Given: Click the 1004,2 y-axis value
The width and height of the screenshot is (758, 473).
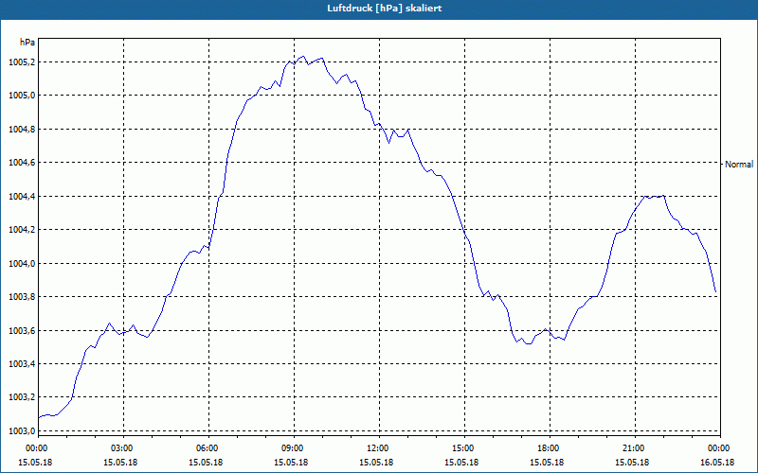Looking at the screenshot, I should (22, 230).
